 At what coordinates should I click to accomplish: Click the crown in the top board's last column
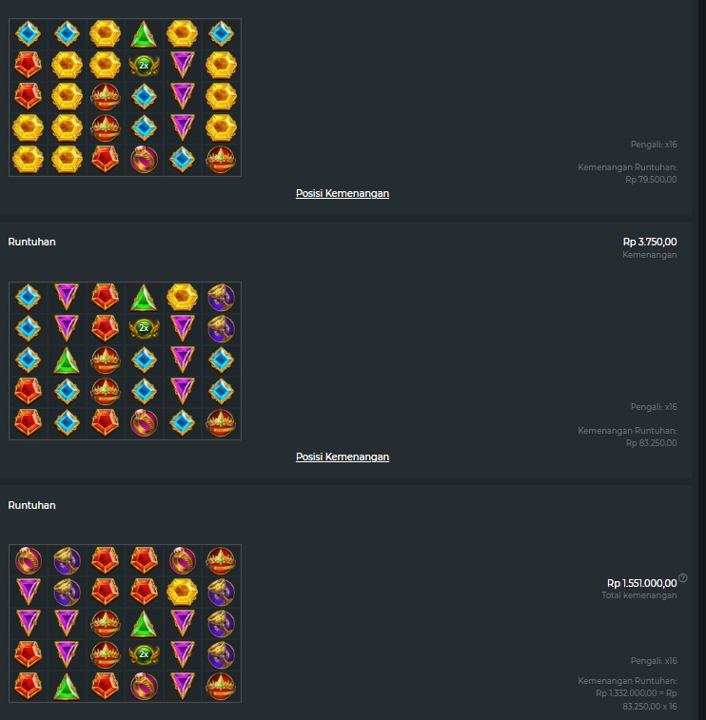[x=221, y=160]
